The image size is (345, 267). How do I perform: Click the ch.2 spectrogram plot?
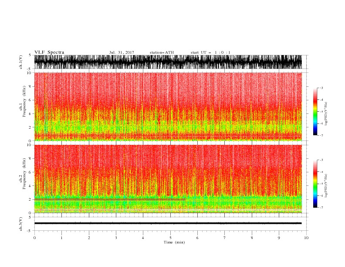[x=168, y=179]
